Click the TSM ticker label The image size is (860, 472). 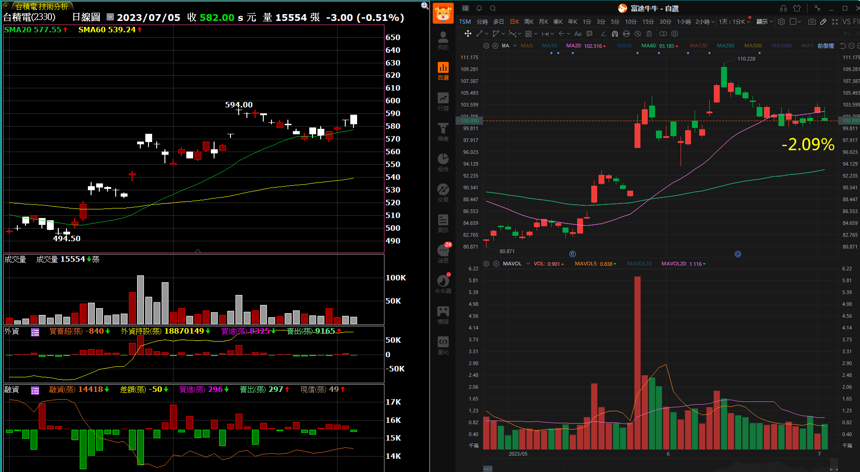coord(465,21)
